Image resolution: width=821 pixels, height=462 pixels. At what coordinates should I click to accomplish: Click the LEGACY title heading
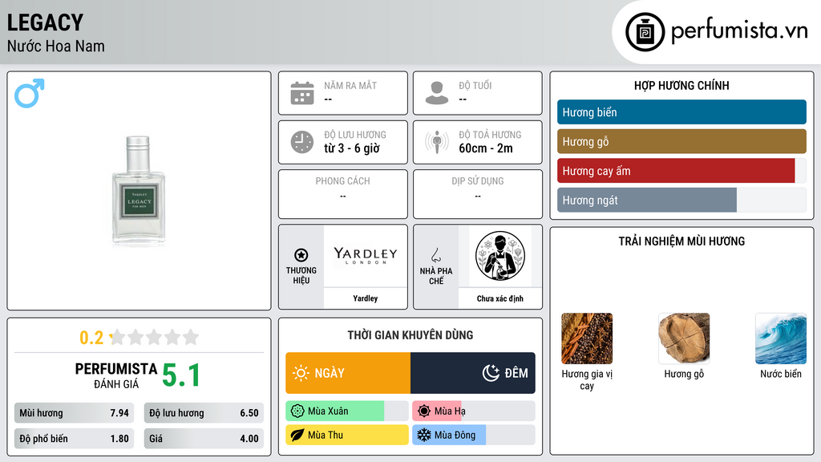coord(45,22)
